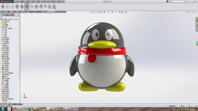
Task: Open the 帮助 (Help) menu
Action: click(x=59, y=2)
